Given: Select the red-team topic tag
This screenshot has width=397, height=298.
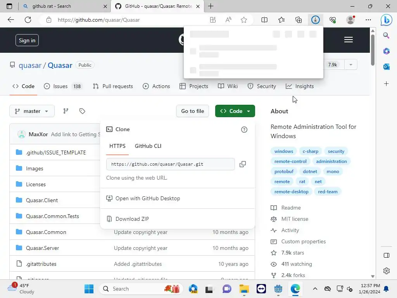Looking at the screenshot, I should point(328,192).
